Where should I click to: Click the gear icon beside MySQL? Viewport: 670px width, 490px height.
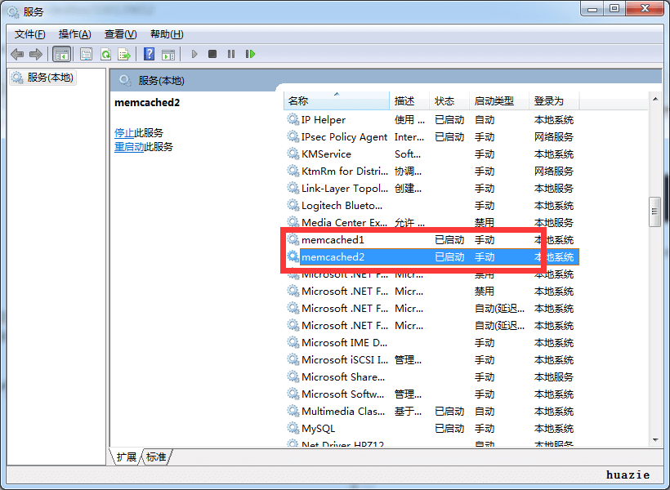(293, 428)
